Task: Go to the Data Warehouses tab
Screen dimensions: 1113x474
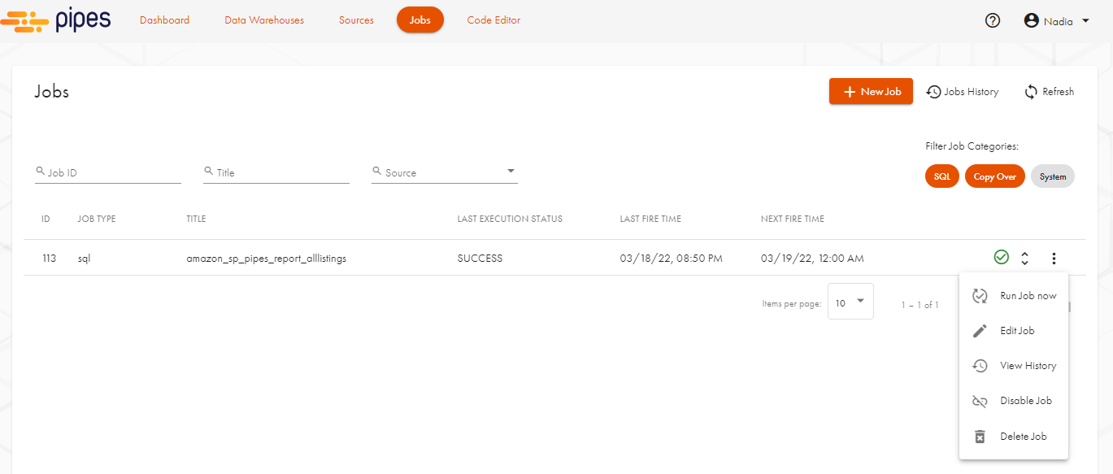Action: tap(264, 20)
